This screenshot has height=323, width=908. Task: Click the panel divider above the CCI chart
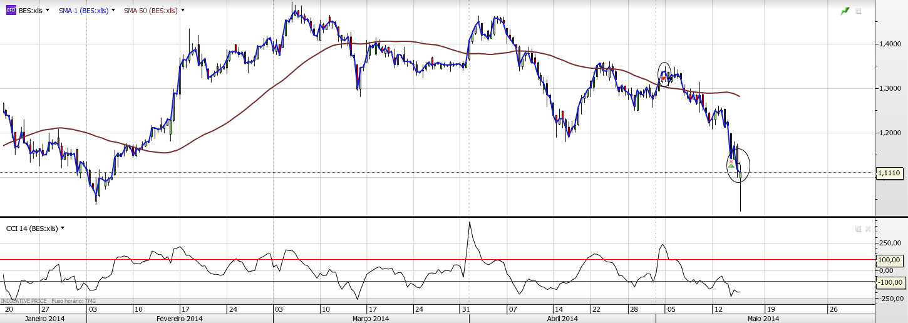438,217
